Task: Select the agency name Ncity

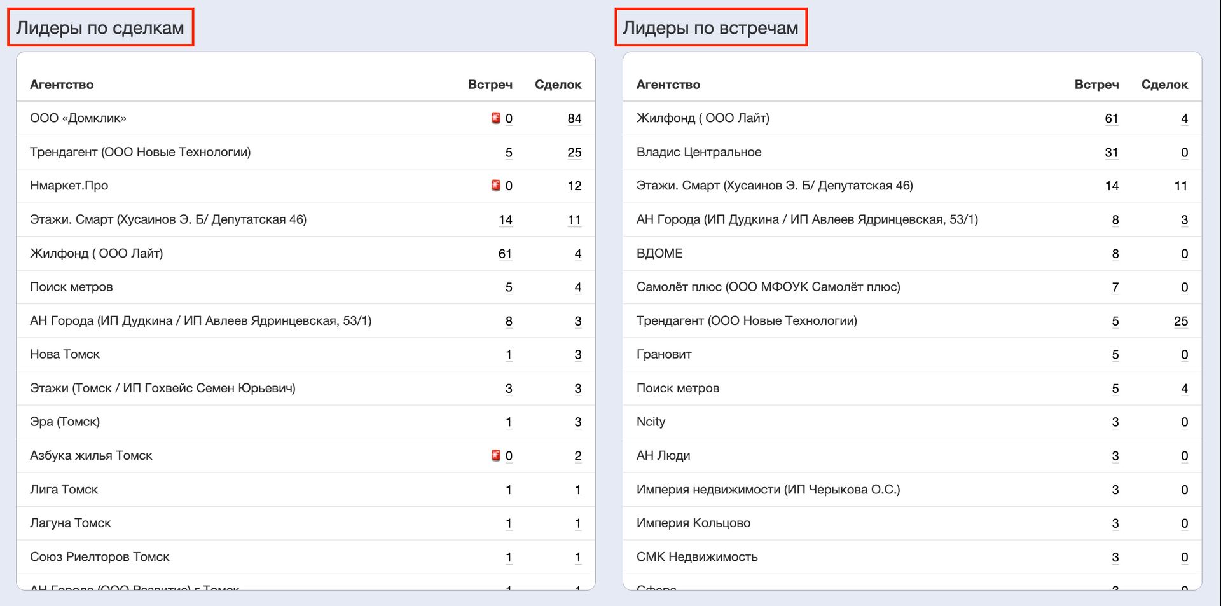Action: pyautogui.click(x=651, y=422)
